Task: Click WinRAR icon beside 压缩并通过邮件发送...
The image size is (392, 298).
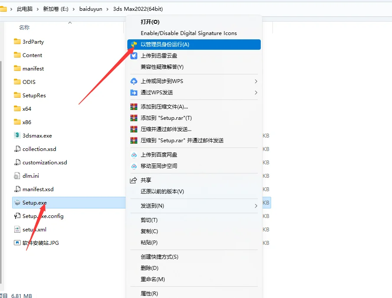Action: 134,129
